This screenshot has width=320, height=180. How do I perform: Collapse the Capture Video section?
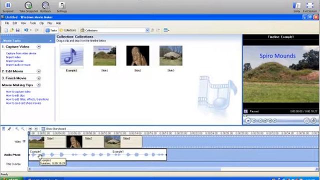pyautogui.click(x=38, y=46)
